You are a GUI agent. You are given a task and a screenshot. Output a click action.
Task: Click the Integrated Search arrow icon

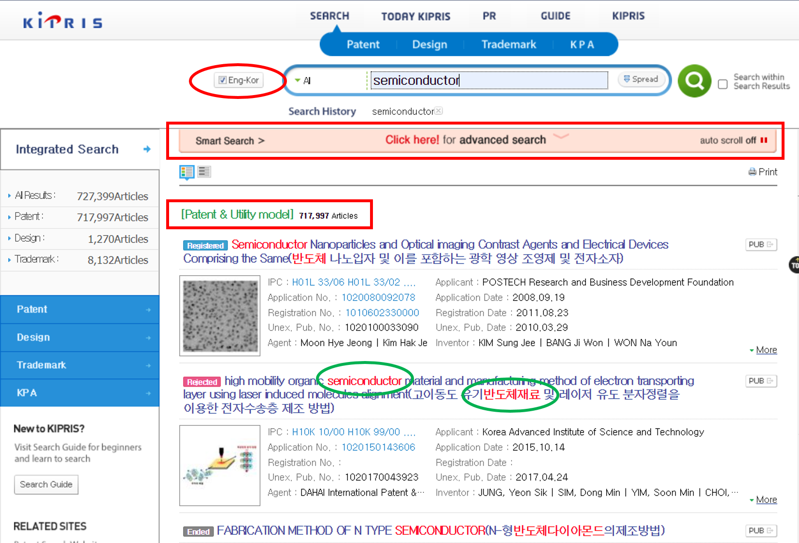pyautogui.click(x=147, y=149)
